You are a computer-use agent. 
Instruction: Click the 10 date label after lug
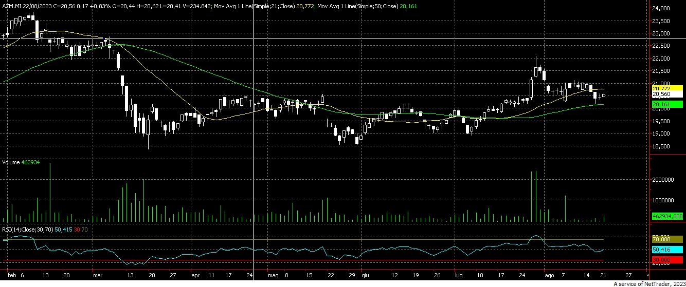coord(479,275)
